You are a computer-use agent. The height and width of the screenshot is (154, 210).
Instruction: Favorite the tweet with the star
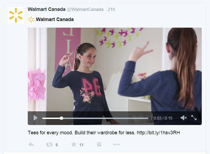[x=74, y=145]
